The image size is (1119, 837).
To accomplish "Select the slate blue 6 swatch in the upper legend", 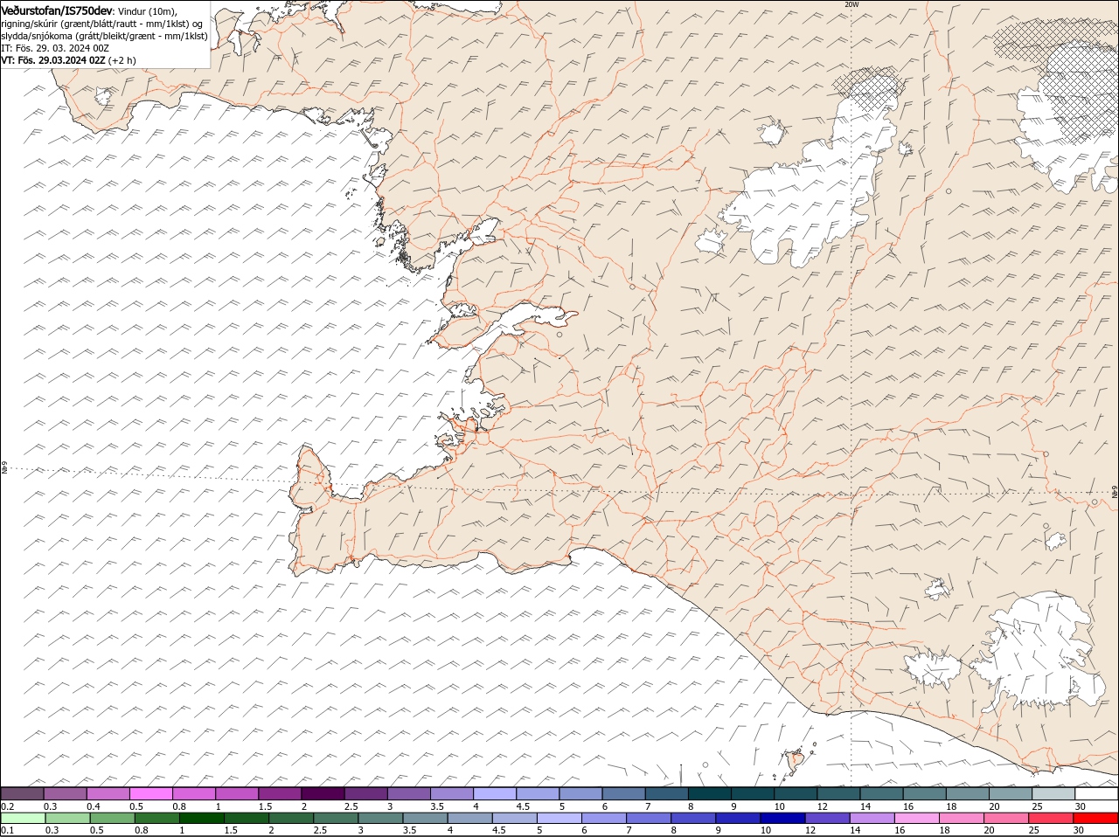I will tap(623, 793).
